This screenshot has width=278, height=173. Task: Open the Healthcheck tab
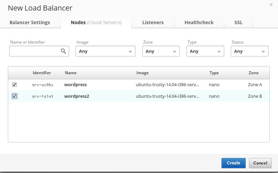[199, 22]
